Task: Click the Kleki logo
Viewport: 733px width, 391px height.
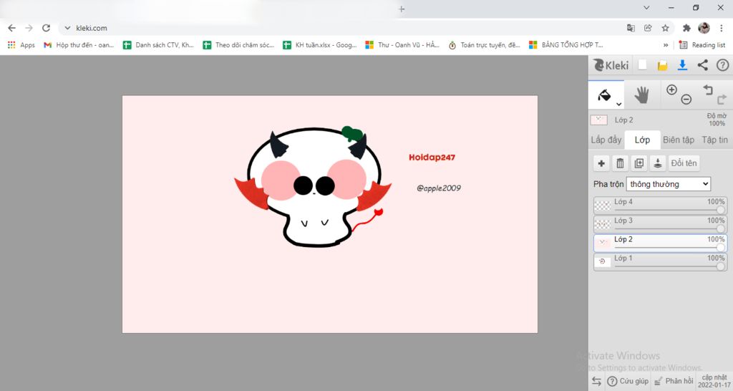Action: [611, 65]
